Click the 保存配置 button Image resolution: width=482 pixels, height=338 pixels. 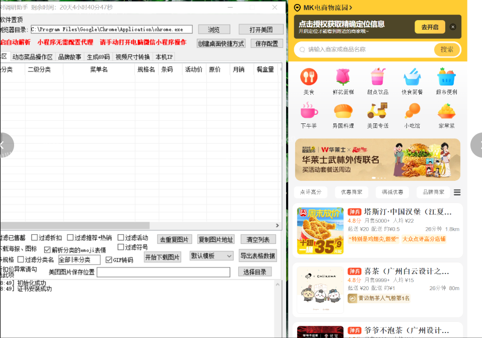coord(266,44)
